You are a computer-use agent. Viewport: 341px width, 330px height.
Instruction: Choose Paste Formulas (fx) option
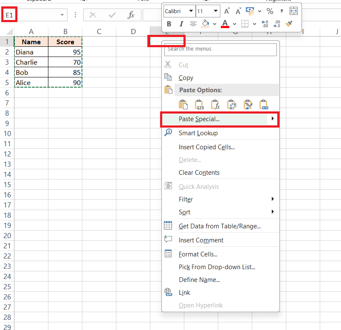point(215,105)
